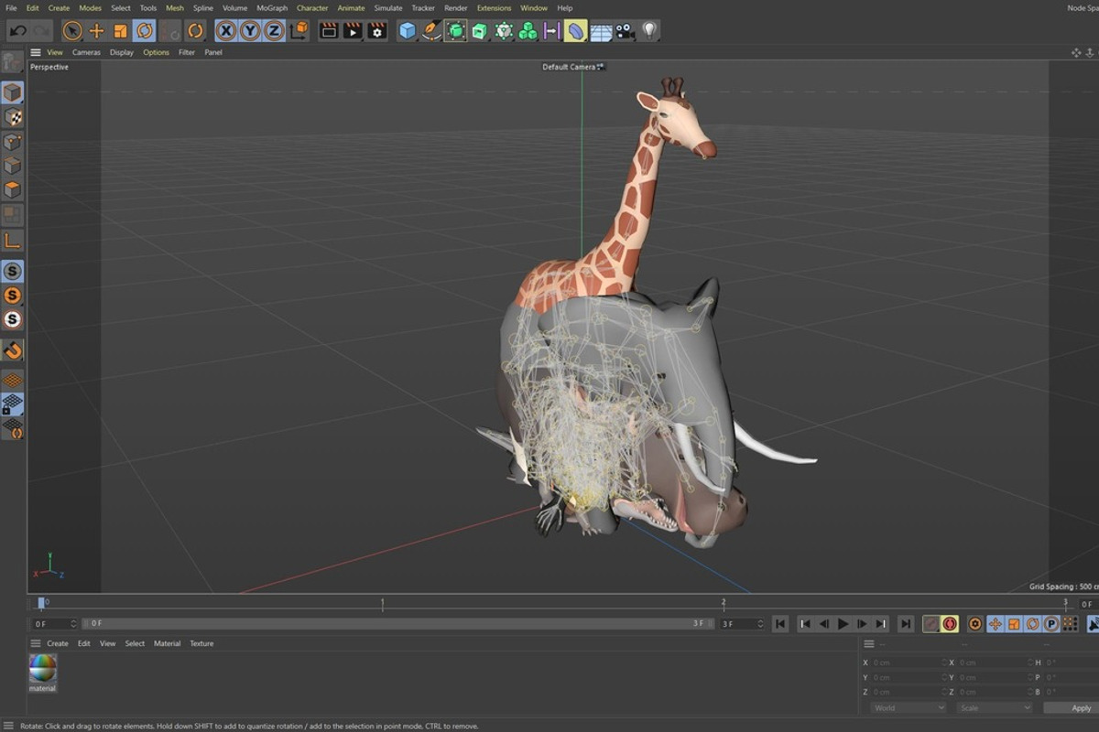Viewport: 1099px width, 732px height.
Task: Open material manager Texture menu
Action: click(201, 643)
